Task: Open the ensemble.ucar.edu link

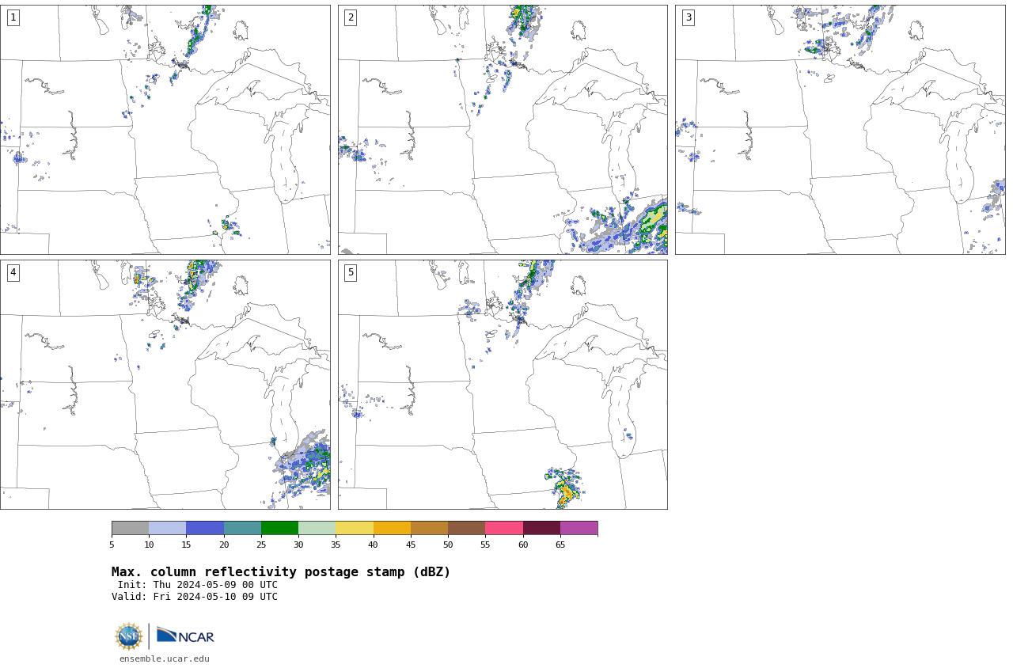Action: click(165, 659)
